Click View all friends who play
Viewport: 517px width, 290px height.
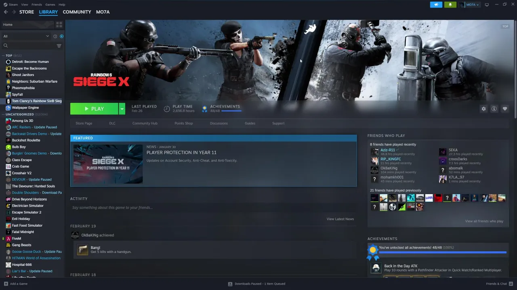(484, 221)
